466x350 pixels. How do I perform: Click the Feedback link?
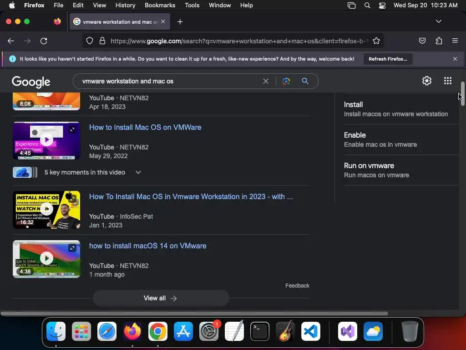click(297, 286)
